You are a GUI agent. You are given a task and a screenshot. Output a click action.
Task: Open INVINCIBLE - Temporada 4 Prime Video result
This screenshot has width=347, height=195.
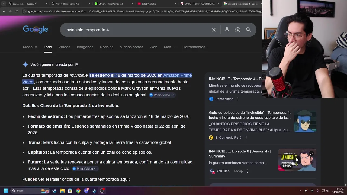(x=235, y=79)
